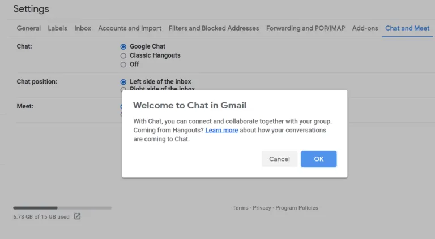
Task: Switch to Forwarding and POP/IMAP tab
Action: pos(306,28)
